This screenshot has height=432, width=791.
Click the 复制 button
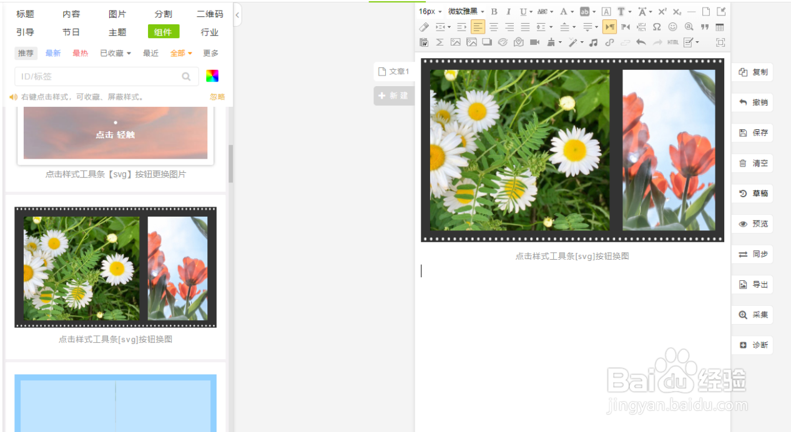(x=752, y=72)
